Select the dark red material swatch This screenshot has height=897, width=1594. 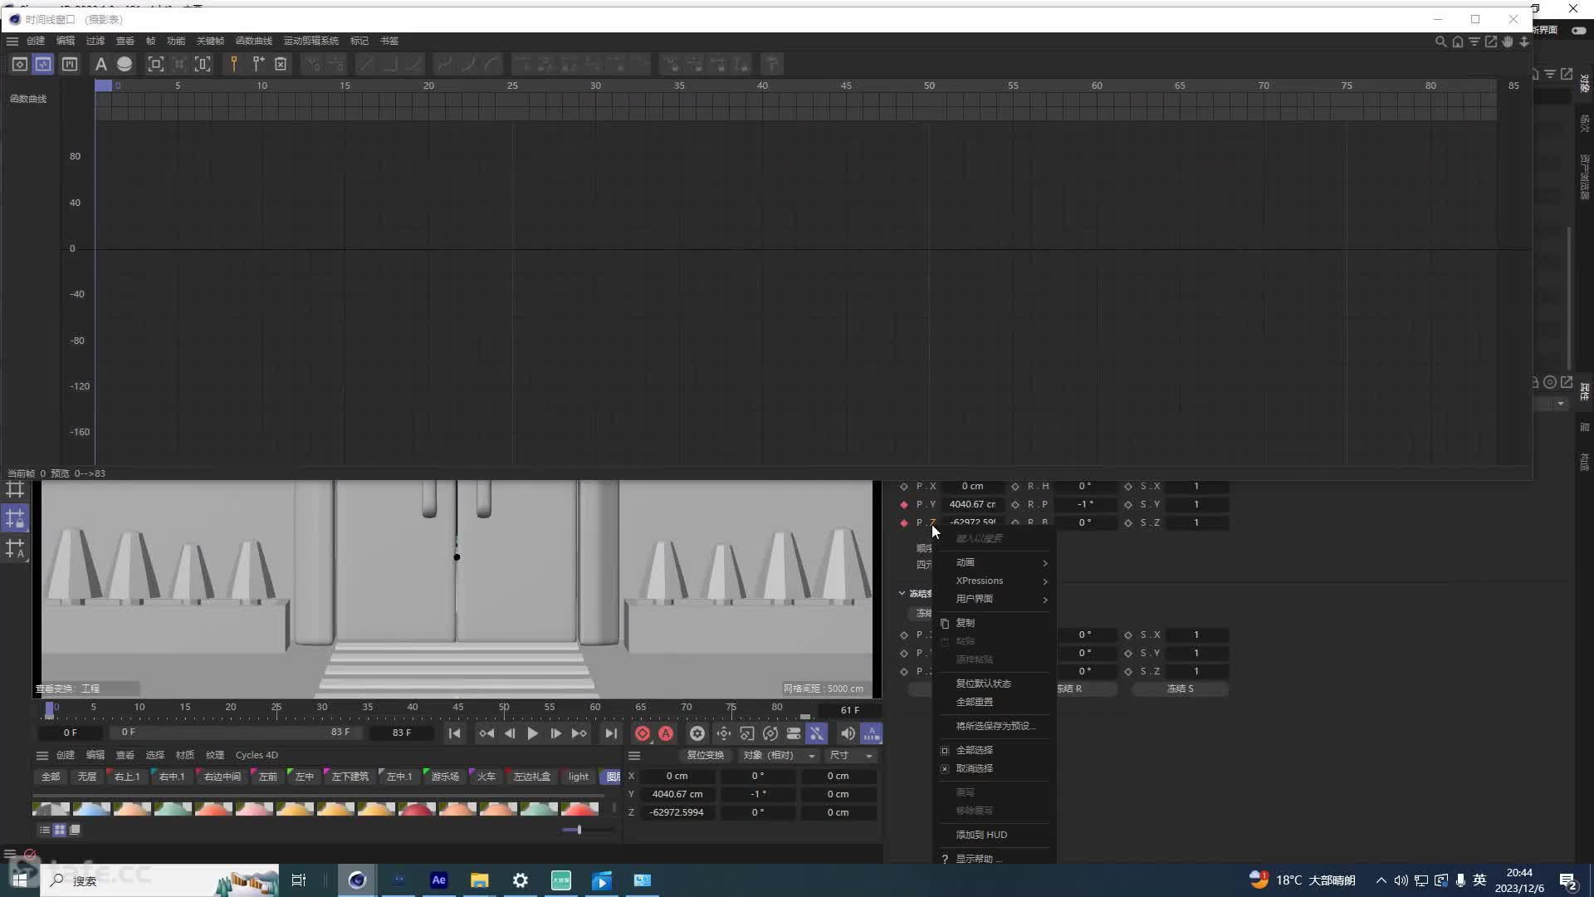click(x=417, y=808)
